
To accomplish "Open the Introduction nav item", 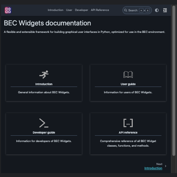I will (56, 10).
